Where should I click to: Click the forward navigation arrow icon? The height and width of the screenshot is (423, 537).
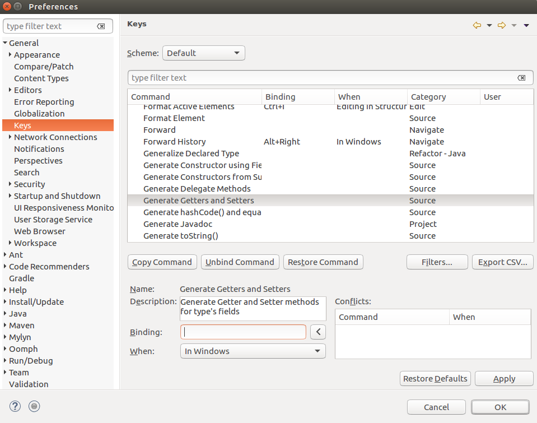point(502,25)
